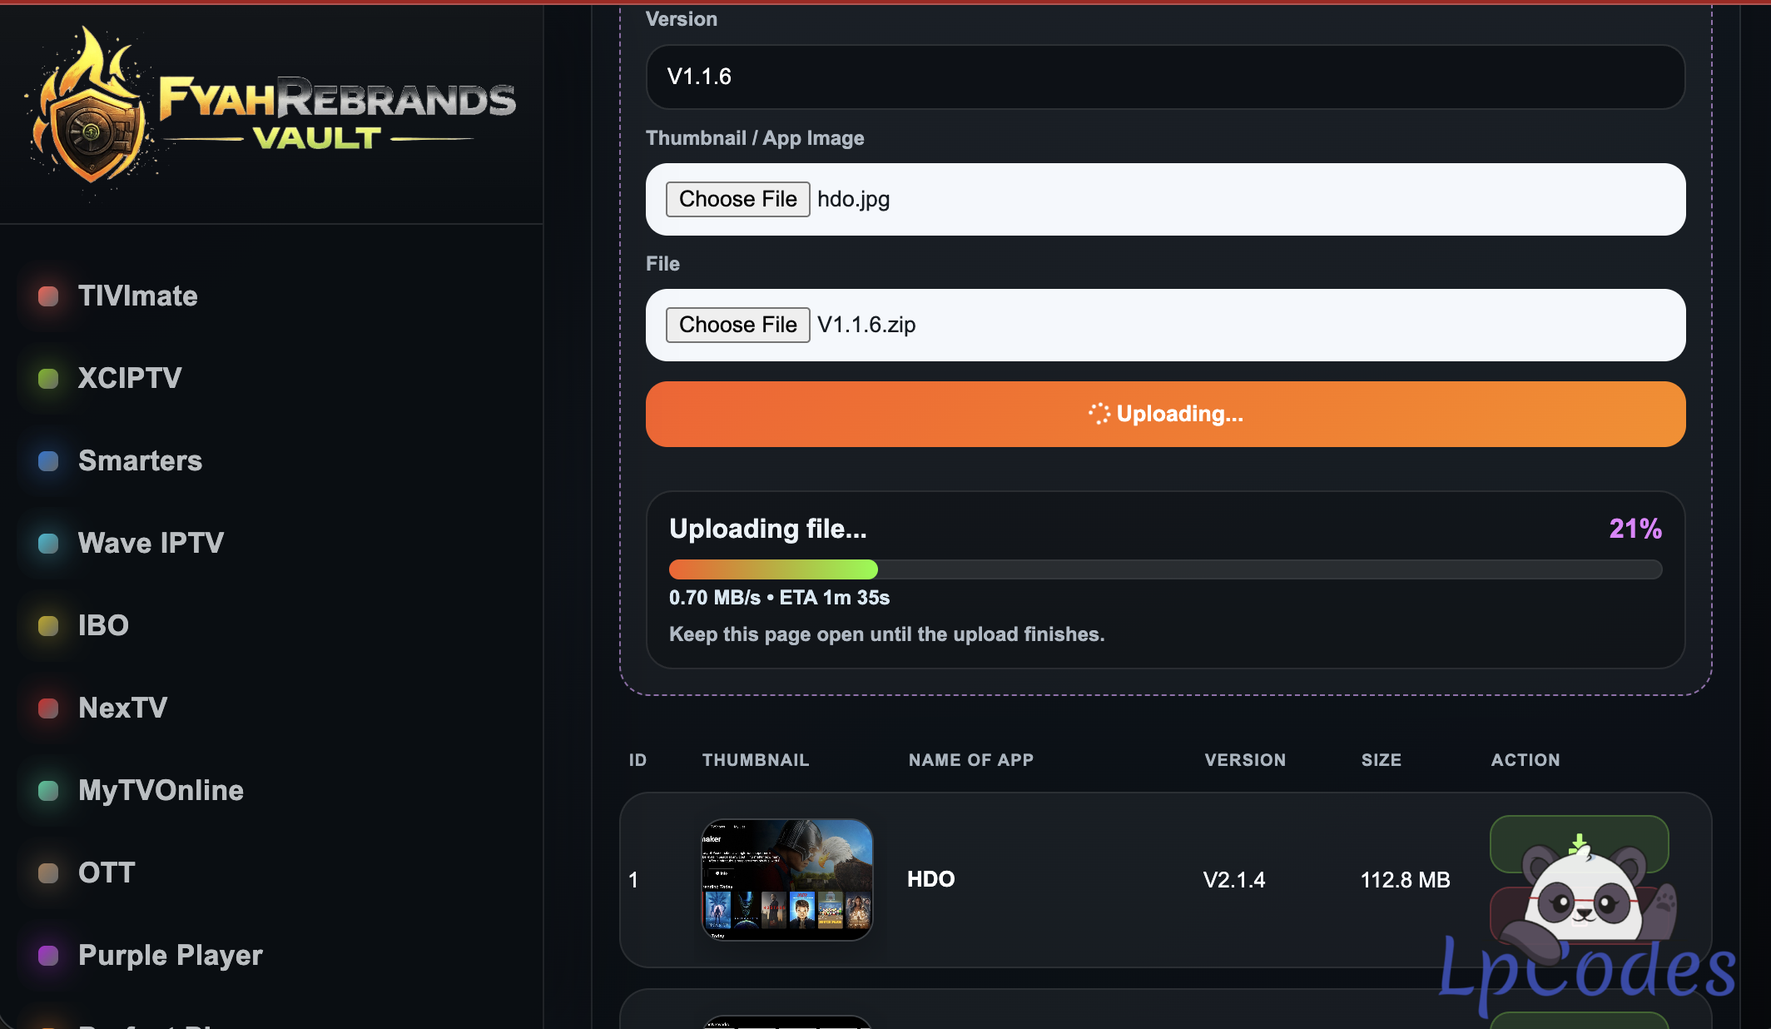Click the HDO app name cell
Viewport: 1771px width, 1029px height.
(x=930, y=879)
